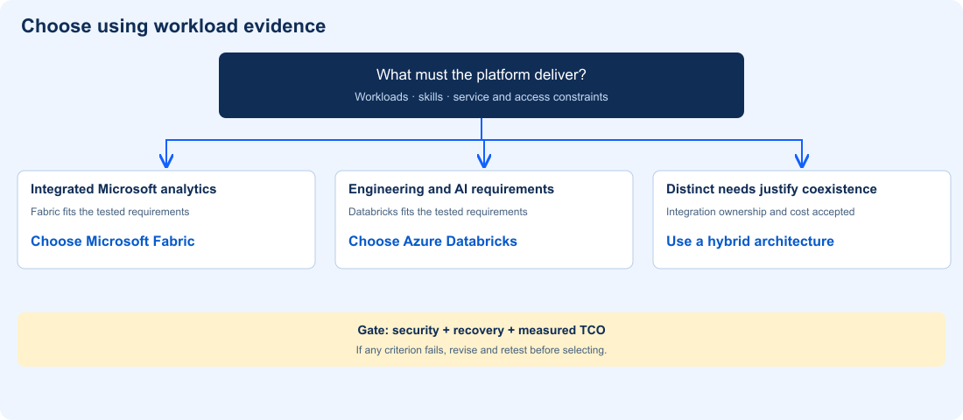Image resolution: width=963 pixels, height=420 pixels.
Task: Click 'Fabric fits the tested requirements' text
Action: pyautogui.click(x=110, y=212)
